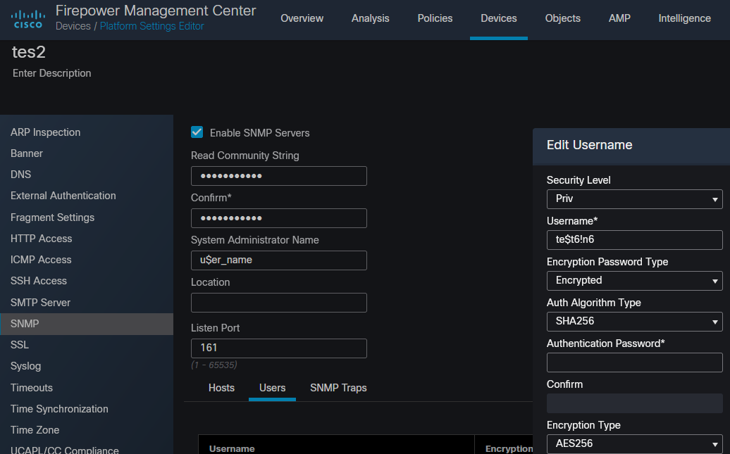The width and height of the screenshot is (730, 454).
Task: Open the Auth Algorithm Type dropdown
Action: pyautogui.click(x=634, y=322)
